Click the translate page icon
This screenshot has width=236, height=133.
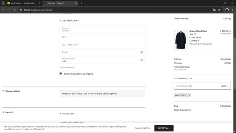coord(214,10)
